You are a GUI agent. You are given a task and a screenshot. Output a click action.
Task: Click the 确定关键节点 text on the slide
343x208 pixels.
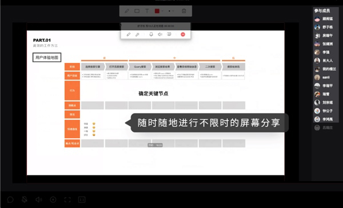coord(153,94)
